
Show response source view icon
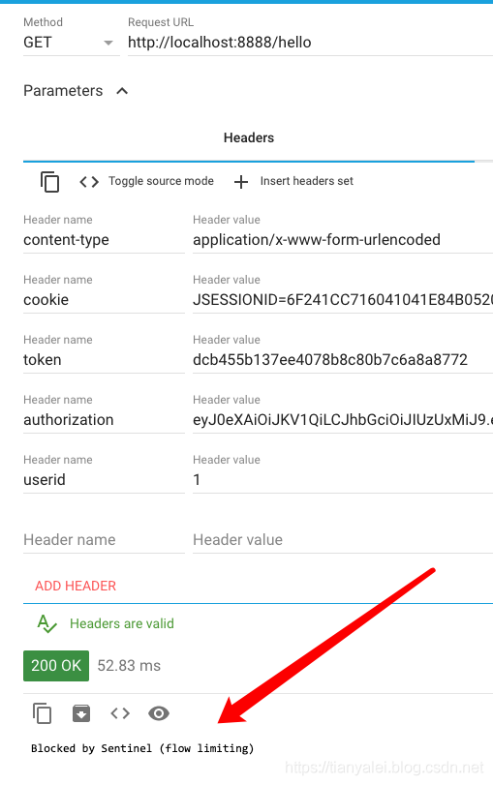[120, 713]
